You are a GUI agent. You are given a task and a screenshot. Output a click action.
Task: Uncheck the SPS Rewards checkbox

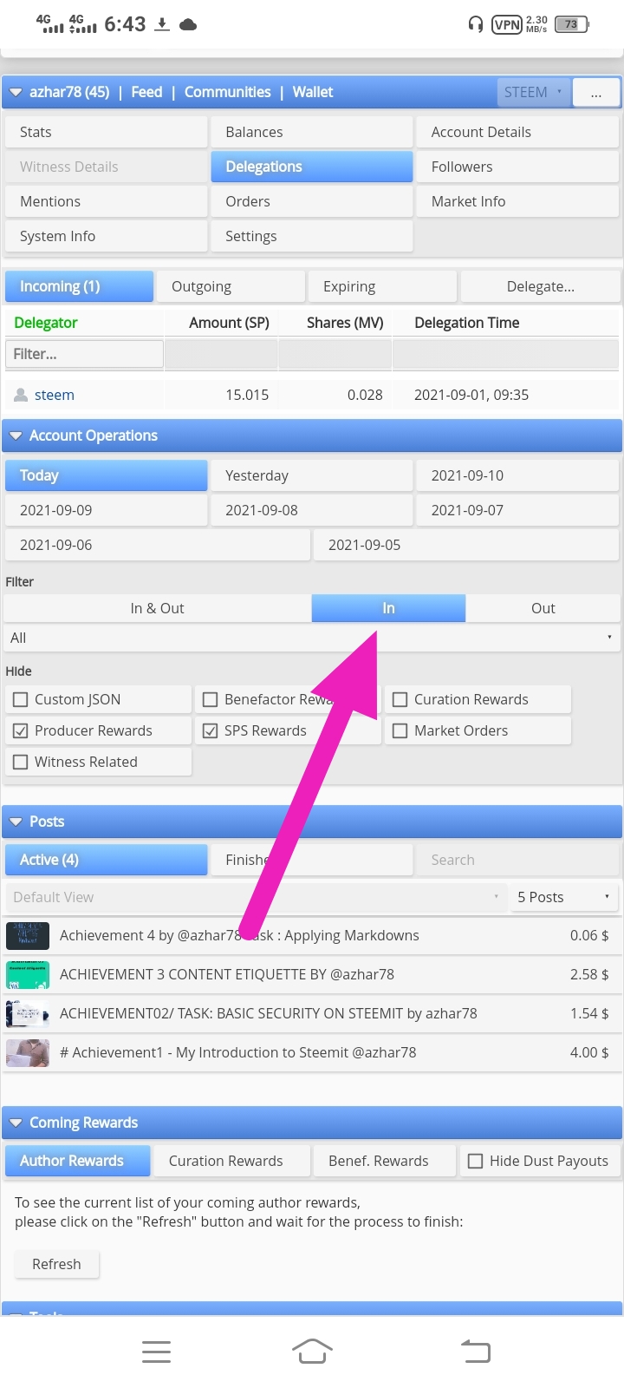pos(211,730)
